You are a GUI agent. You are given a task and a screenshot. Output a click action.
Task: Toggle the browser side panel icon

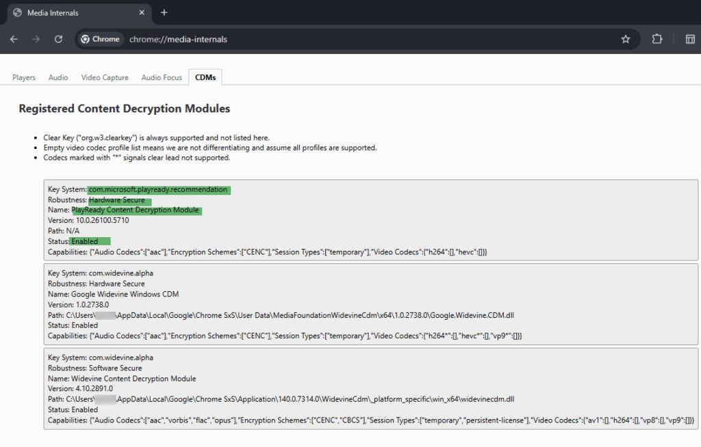(689, 39)
